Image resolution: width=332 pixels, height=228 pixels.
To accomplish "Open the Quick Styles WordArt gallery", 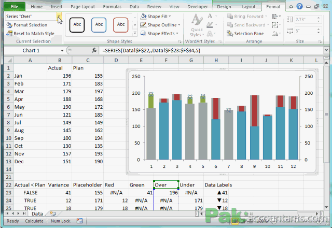I will point(197,25).
